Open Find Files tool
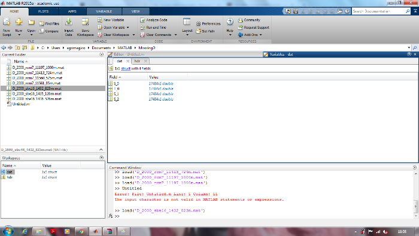 coord(49,23)
